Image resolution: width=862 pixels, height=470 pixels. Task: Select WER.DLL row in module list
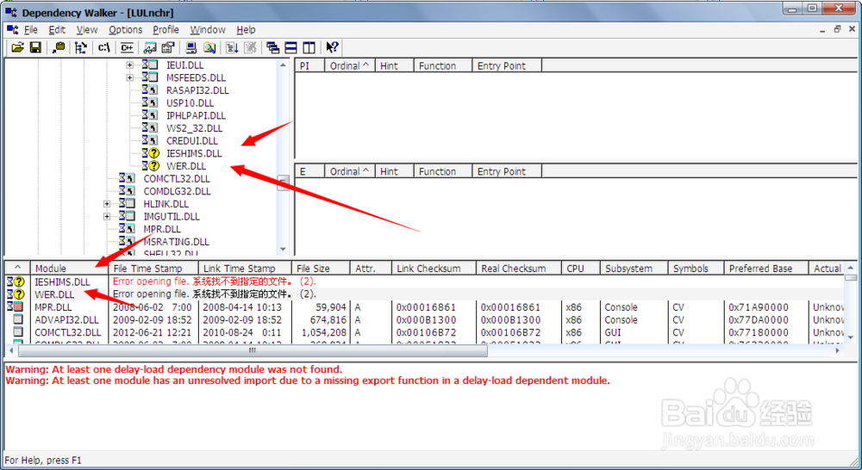424,294
